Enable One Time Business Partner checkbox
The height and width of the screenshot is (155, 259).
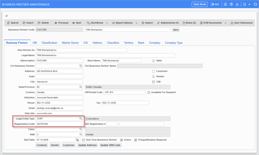84,140
